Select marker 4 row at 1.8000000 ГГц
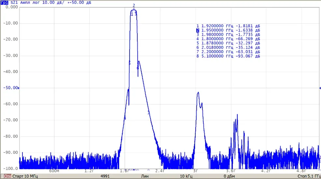The width and height of the screenshot is (321, 179). click(228, 39)
